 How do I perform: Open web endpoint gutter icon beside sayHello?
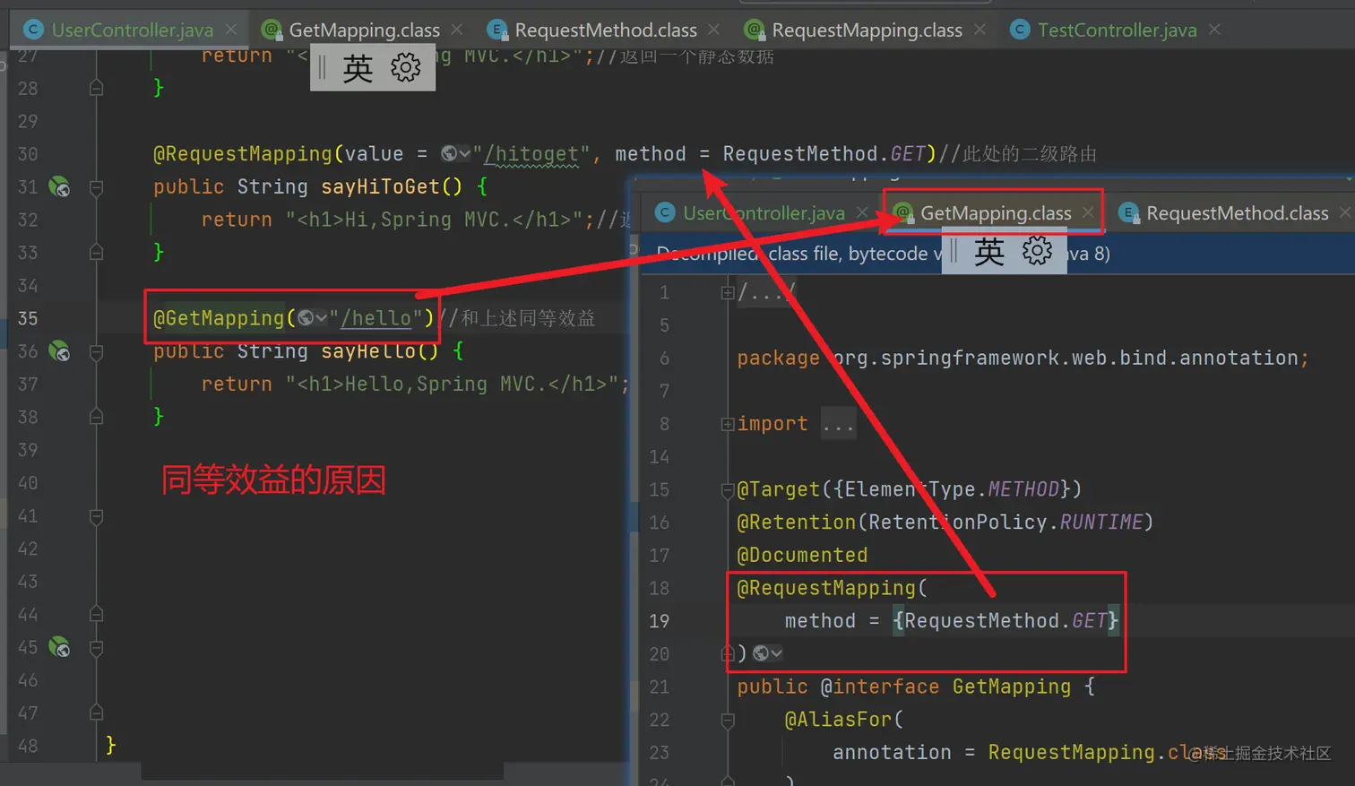tap(59, 351)
